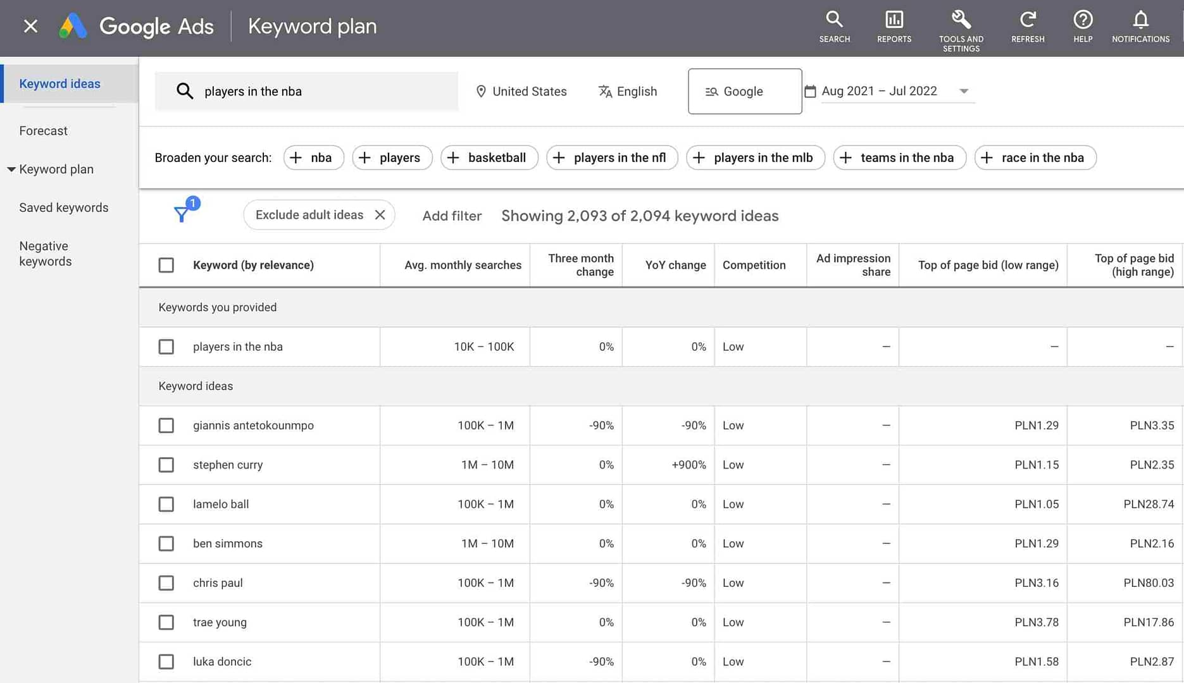Image resolution: width=1184 pixels, height=683 pixels.
Task: Click the 'stephen curry' keyword text
Action: point(228,465)
